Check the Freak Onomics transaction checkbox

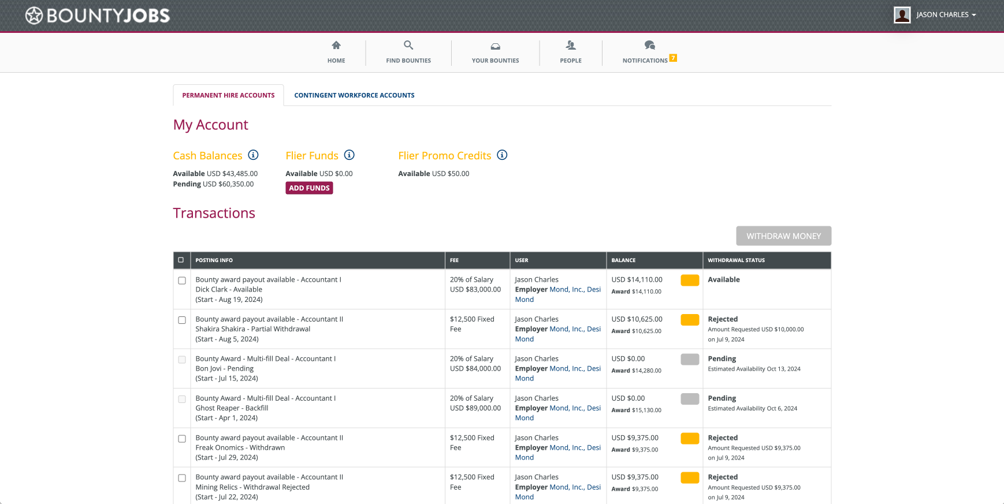(182, 439)
